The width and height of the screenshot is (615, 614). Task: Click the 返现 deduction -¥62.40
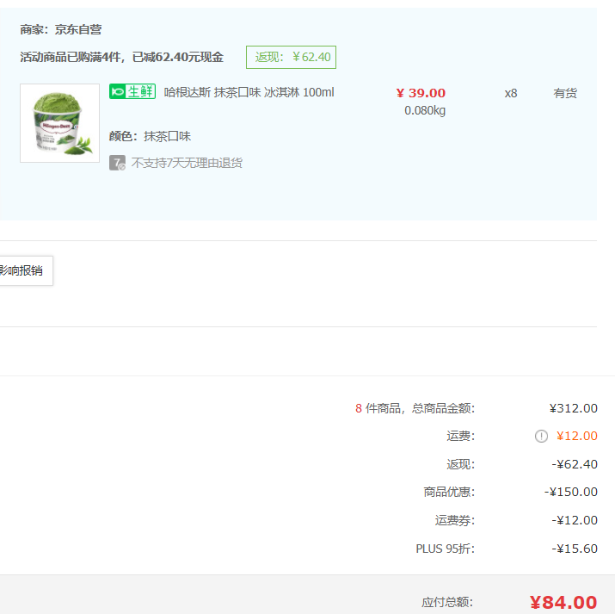coord(575,464)
